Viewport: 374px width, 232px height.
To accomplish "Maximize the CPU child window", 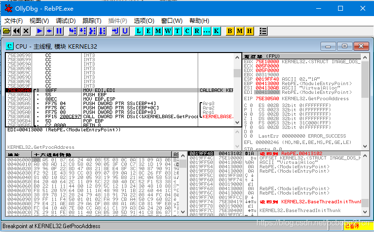I will [344, 46].
